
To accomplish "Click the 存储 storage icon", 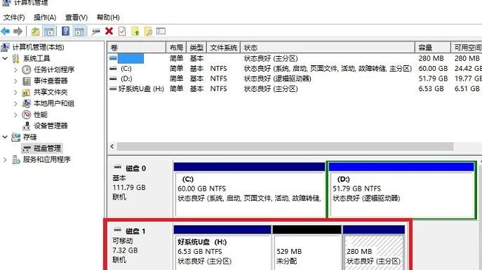I will pos(16,137).
